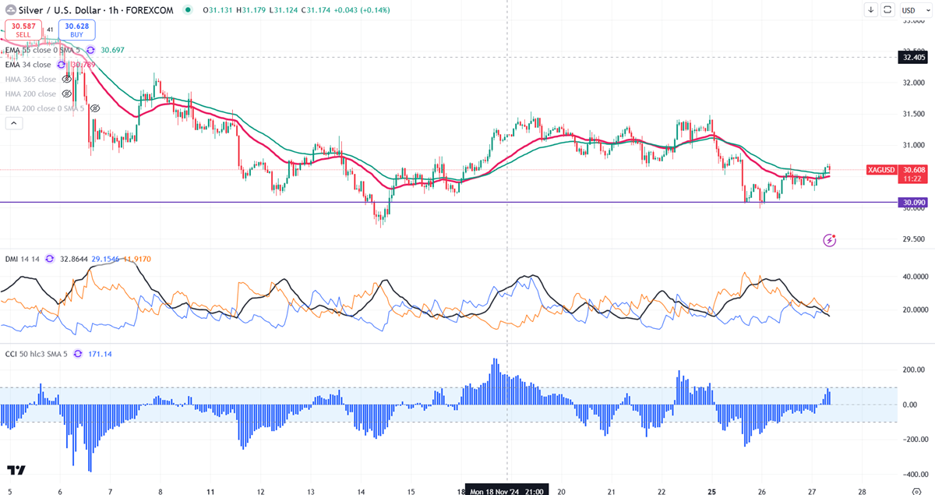Click the down-arrow button near USD
The height and width of the screenshot is (495, 935).
871,10
